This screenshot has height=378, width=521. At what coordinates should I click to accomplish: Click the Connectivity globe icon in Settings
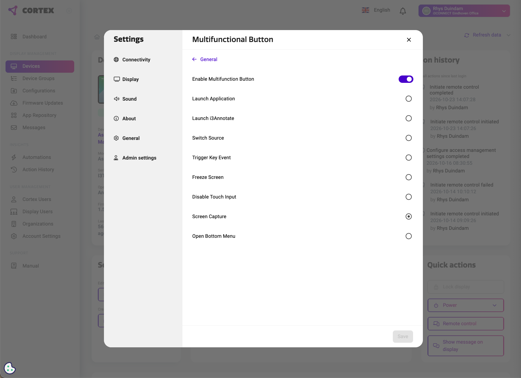[x=116, y=60]
